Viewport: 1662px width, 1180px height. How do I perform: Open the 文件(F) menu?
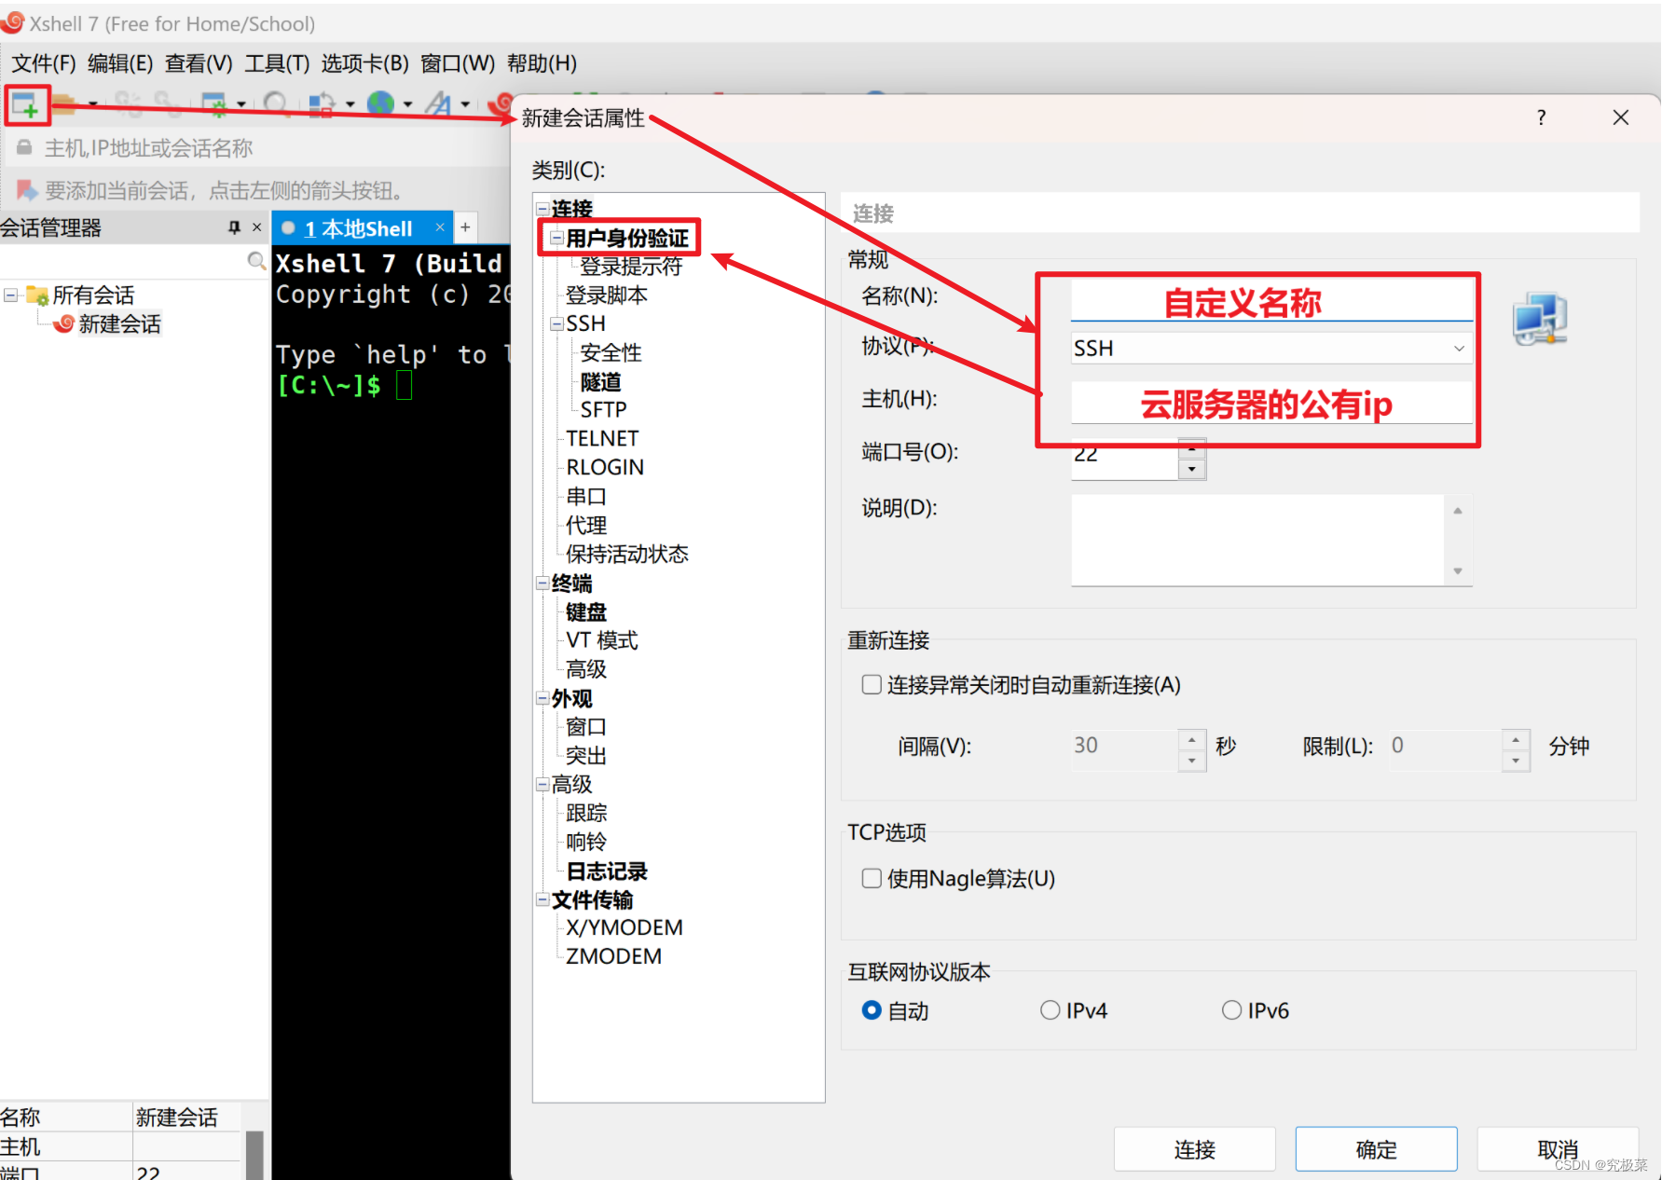[44, 63]
